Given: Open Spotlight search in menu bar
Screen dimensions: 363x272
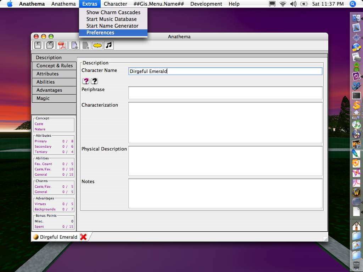Looking at the screenshot, I should pyautogui.click(x=353, y=4).
